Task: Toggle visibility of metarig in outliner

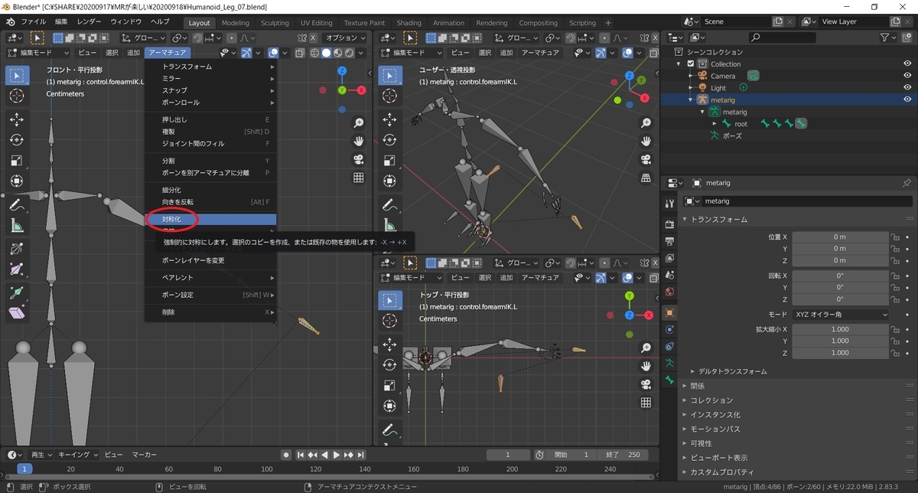Action: tap(907, 100)
